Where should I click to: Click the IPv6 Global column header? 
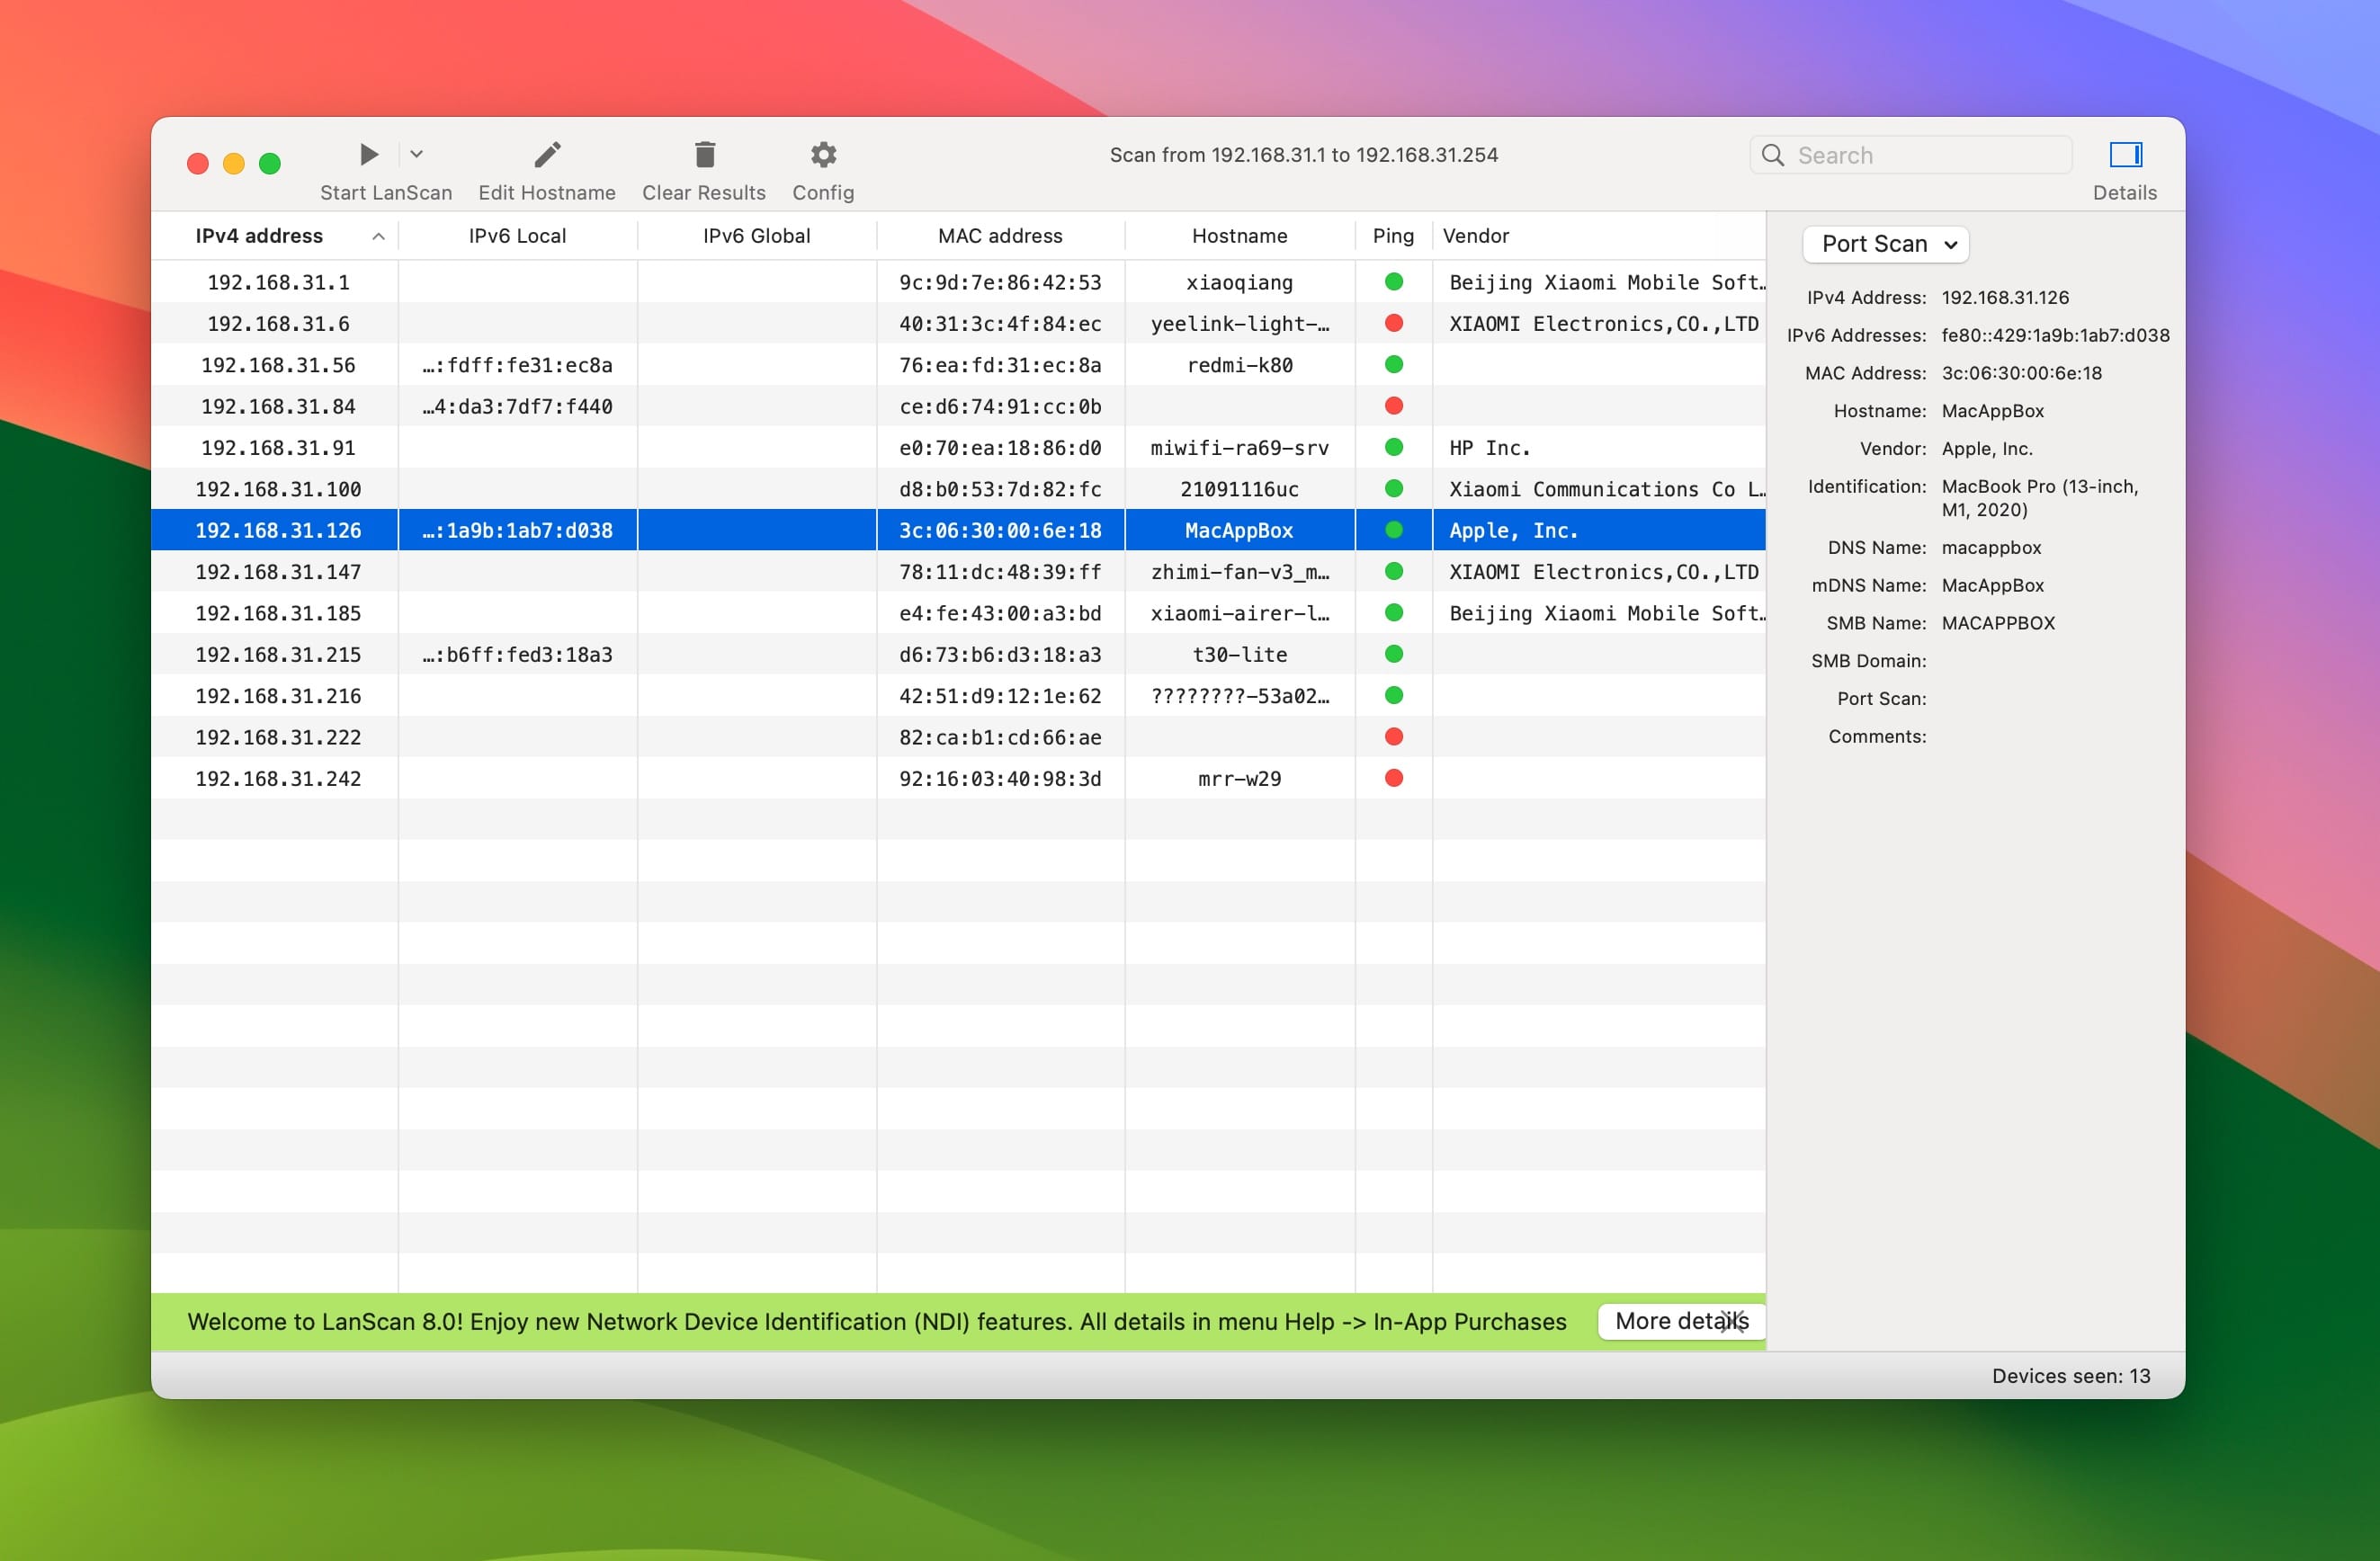point(756,236)
